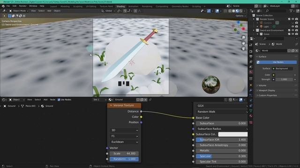Open the viewport Add menu
300x168 pixels.
click(49, 11)
